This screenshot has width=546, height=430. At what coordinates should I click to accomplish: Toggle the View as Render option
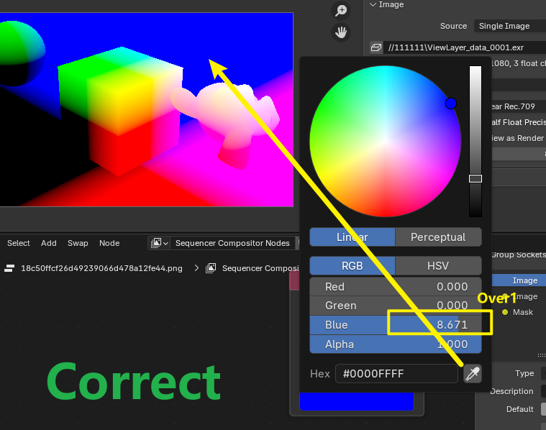pos(519,139)
